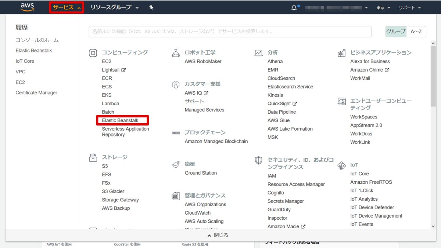Click the ストレージ category icon
Image resolution: width=441 pixels, height=248 pixels.
[x=93, y=157]
